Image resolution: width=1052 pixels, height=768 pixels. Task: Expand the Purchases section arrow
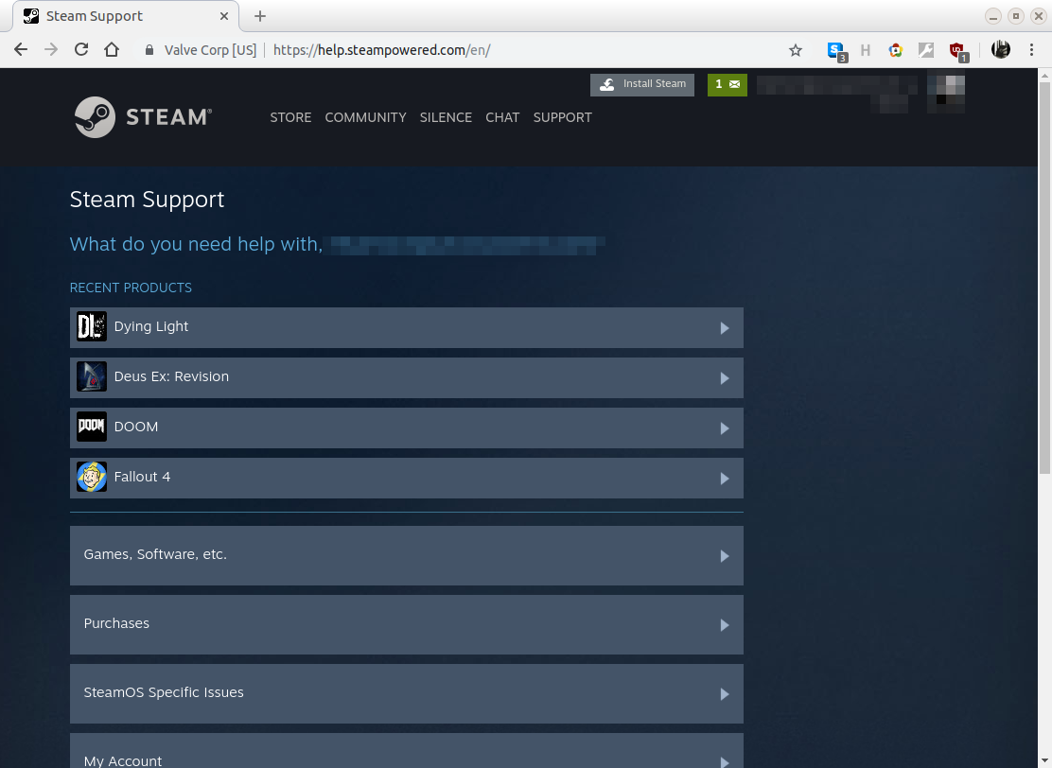pyautogui.click(x=725, y=625)
